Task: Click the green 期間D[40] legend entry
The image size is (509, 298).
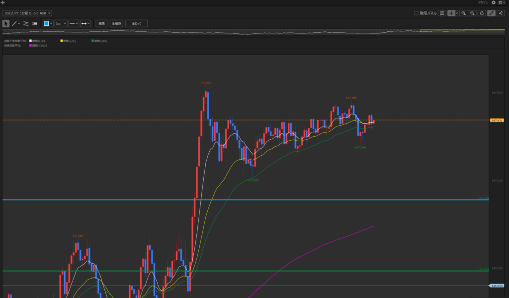Action: tap(99, 41)
